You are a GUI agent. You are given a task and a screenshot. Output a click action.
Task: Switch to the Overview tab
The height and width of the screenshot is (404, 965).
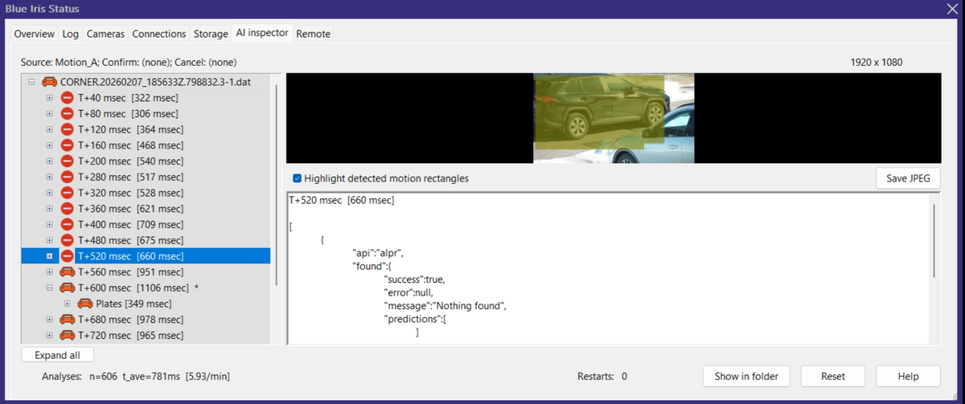point(34,34)
